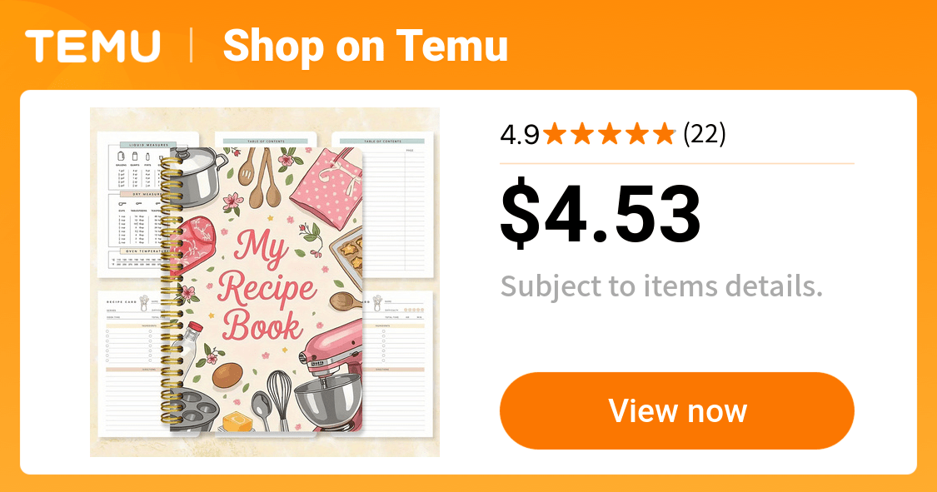Click the (22) review count
The image size is (937, 492).
pyautogui.click(x=705, y=134)
